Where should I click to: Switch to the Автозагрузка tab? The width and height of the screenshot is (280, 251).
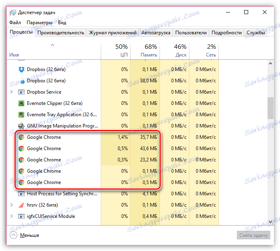coord(156,33)
